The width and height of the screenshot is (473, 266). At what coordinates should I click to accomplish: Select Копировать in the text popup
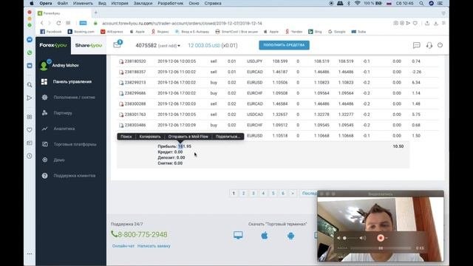(x=150, y=137)
